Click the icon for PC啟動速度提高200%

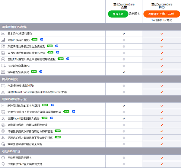[x=3, y=86]
